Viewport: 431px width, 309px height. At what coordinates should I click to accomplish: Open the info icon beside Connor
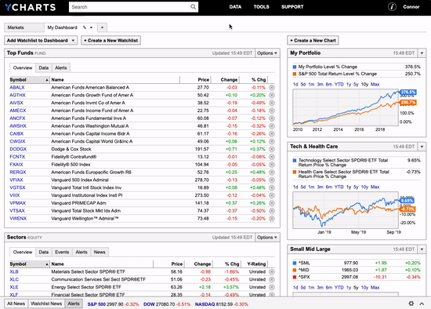pyautogui.click(x=392, y=7)
